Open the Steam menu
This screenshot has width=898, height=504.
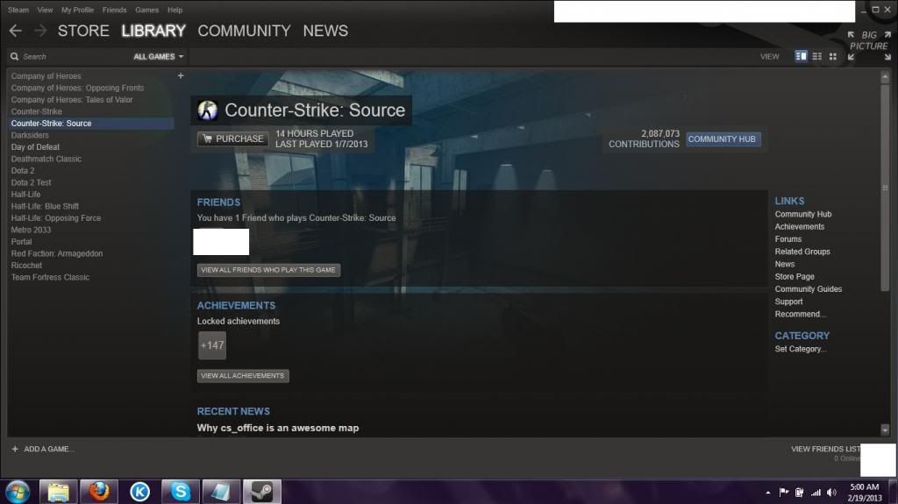pyautogui.click(x=18, y=10)
